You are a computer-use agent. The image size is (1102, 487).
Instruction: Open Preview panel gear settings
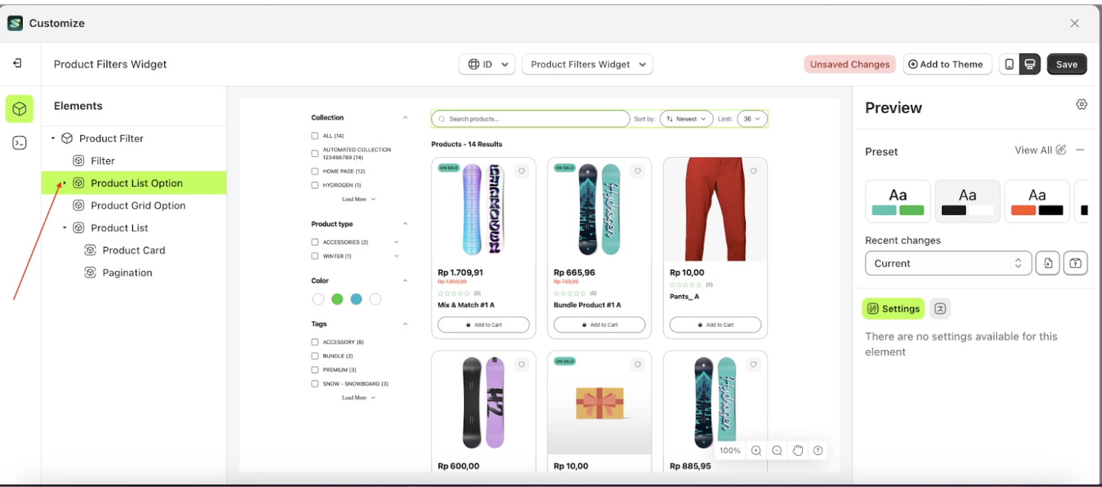[1081, 104]
